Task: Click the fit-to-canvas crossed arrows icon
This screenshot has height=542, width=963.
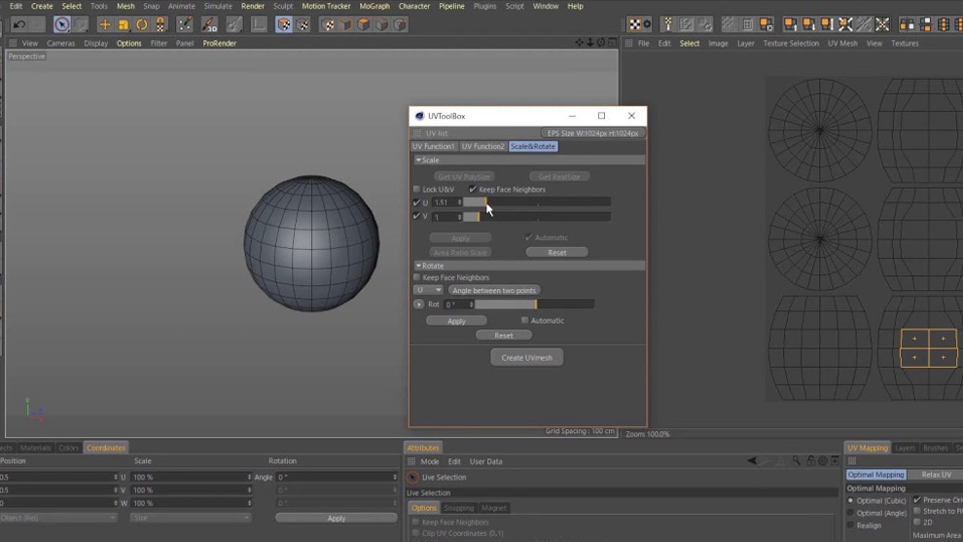Action: point(845,24)
